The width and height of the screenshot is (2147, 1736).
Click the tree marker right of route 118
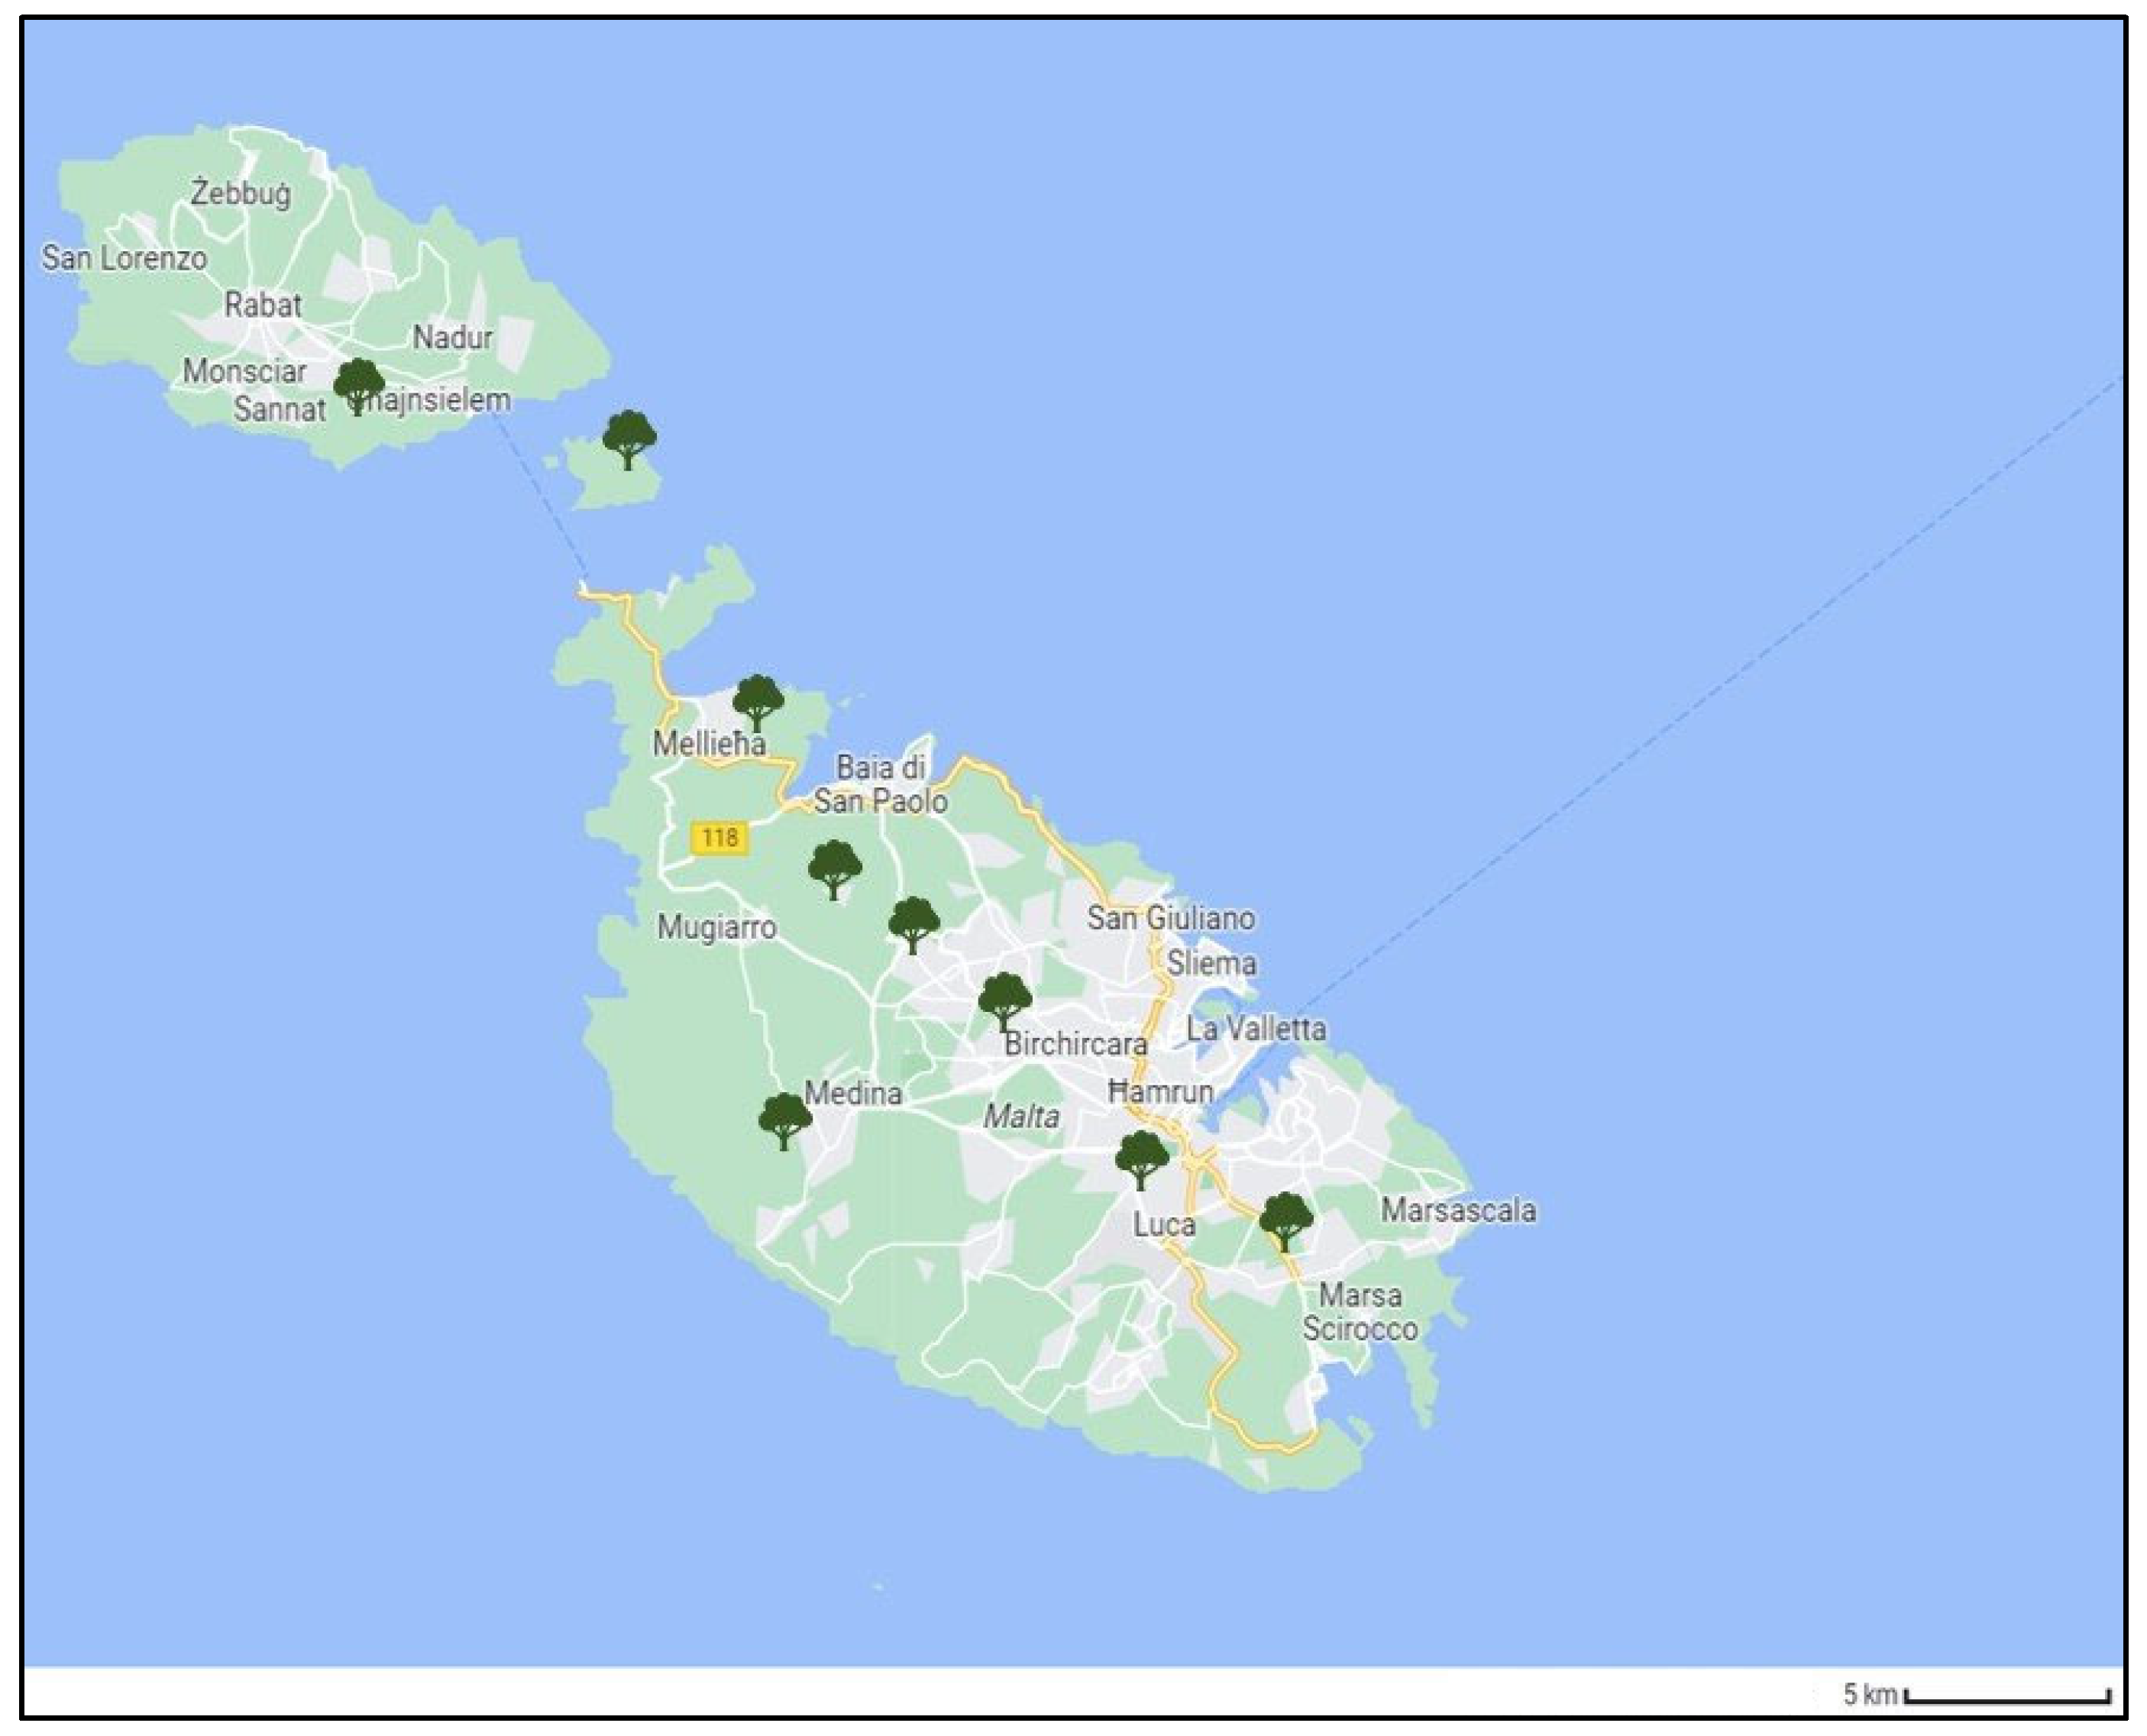click(834, 869)
